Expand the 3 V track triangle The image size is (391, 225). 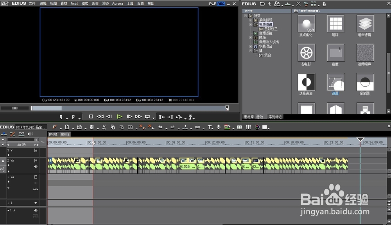click(x=9, y=155)
